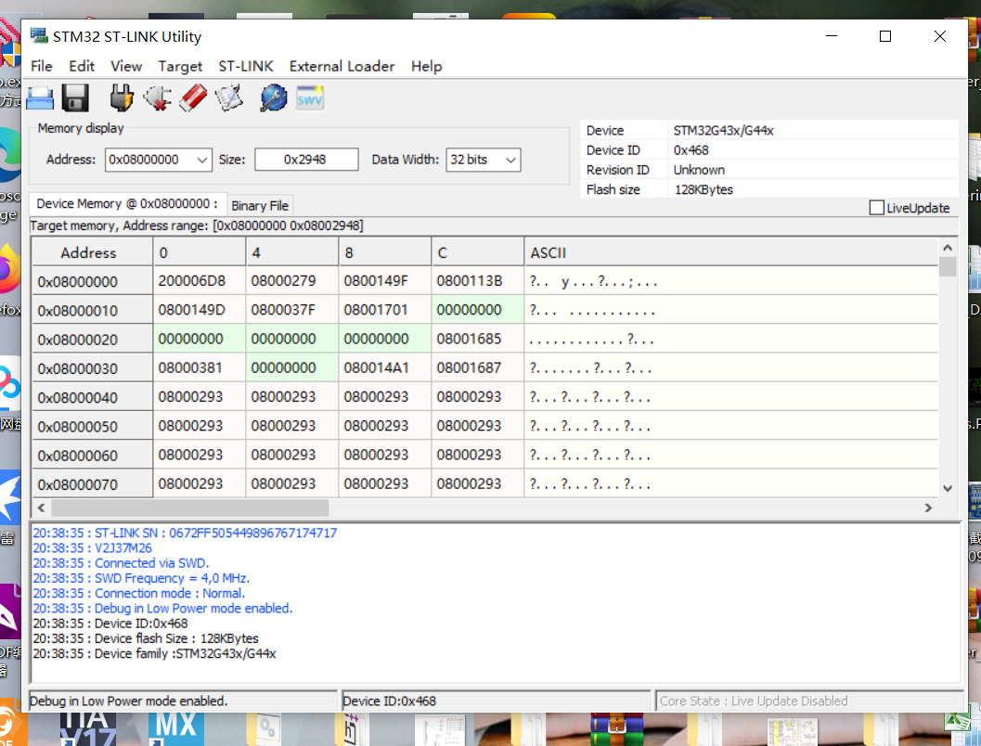Viewport: 981px width, 746px height.
Task: Save file using the floppy disk icon
Action: tap(75, 98)
